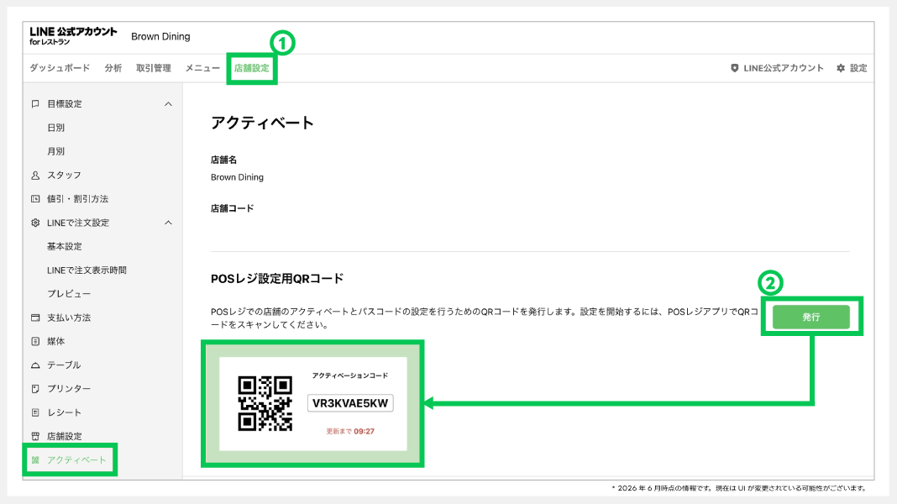Open the プリンター sidebar item
The width and height of the screenshot is (897, 504).
[x=69, y=389]
